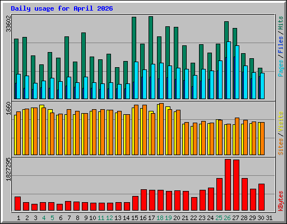
Task: Select day 1 on the x-axis
Action: pos(18,218)
